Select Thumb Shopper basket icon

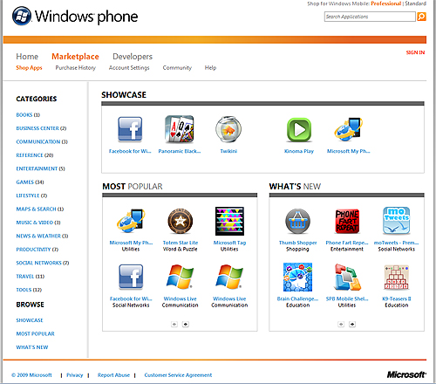(x=297, y=221)
